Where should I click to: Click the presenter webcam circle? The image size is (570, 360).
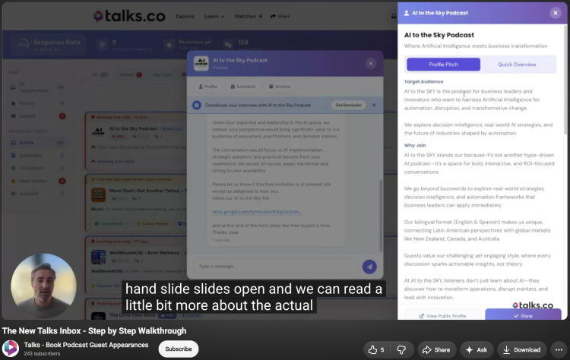tap(43, 286)
